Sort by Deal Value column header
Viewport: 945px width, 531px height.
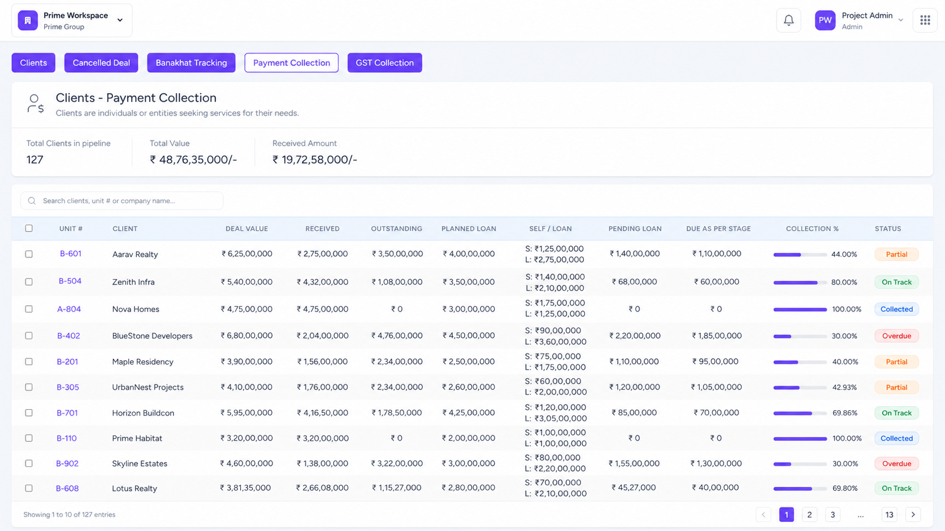[x=247, y=229]
